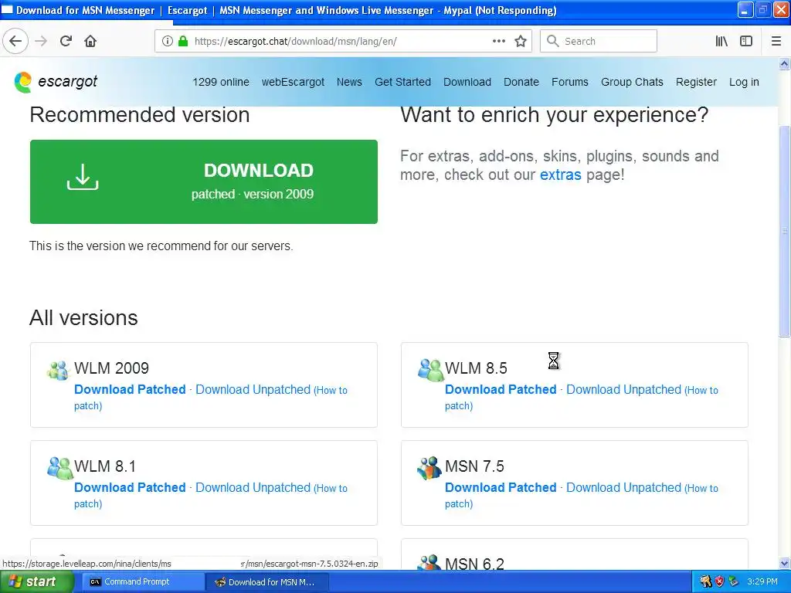Click the 1299 online counter
The height and width of the screenshot is (593, 791).
coord(220,82)
